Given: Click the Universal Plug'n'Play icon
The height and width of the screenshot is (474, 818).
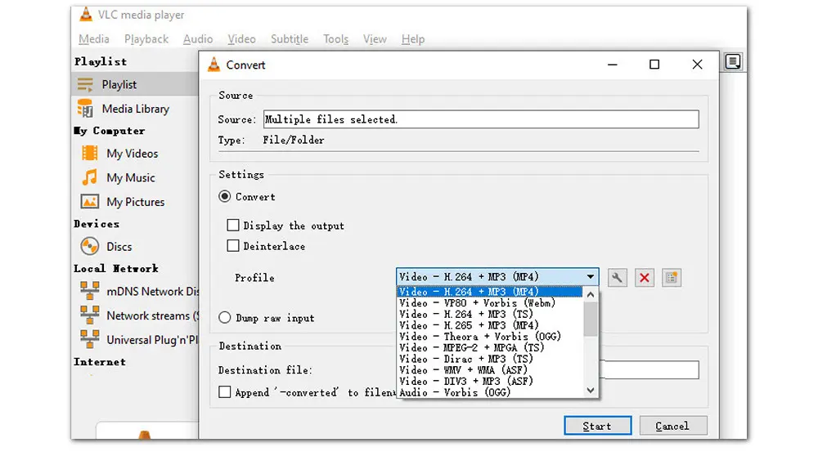Looking at the screenshot, I should (x=90, y=339).
